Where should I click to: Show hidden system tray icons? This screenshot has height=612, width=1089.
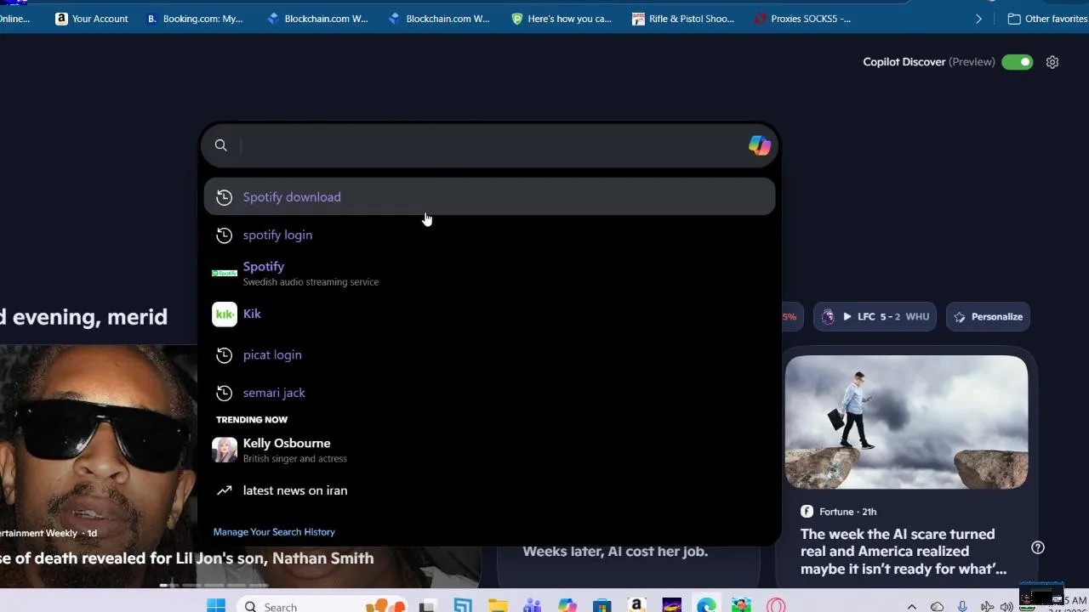[x=912, y=607]
